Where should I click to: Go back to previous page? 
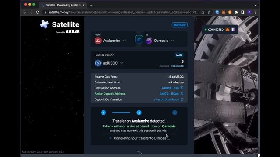coord(24,12)
